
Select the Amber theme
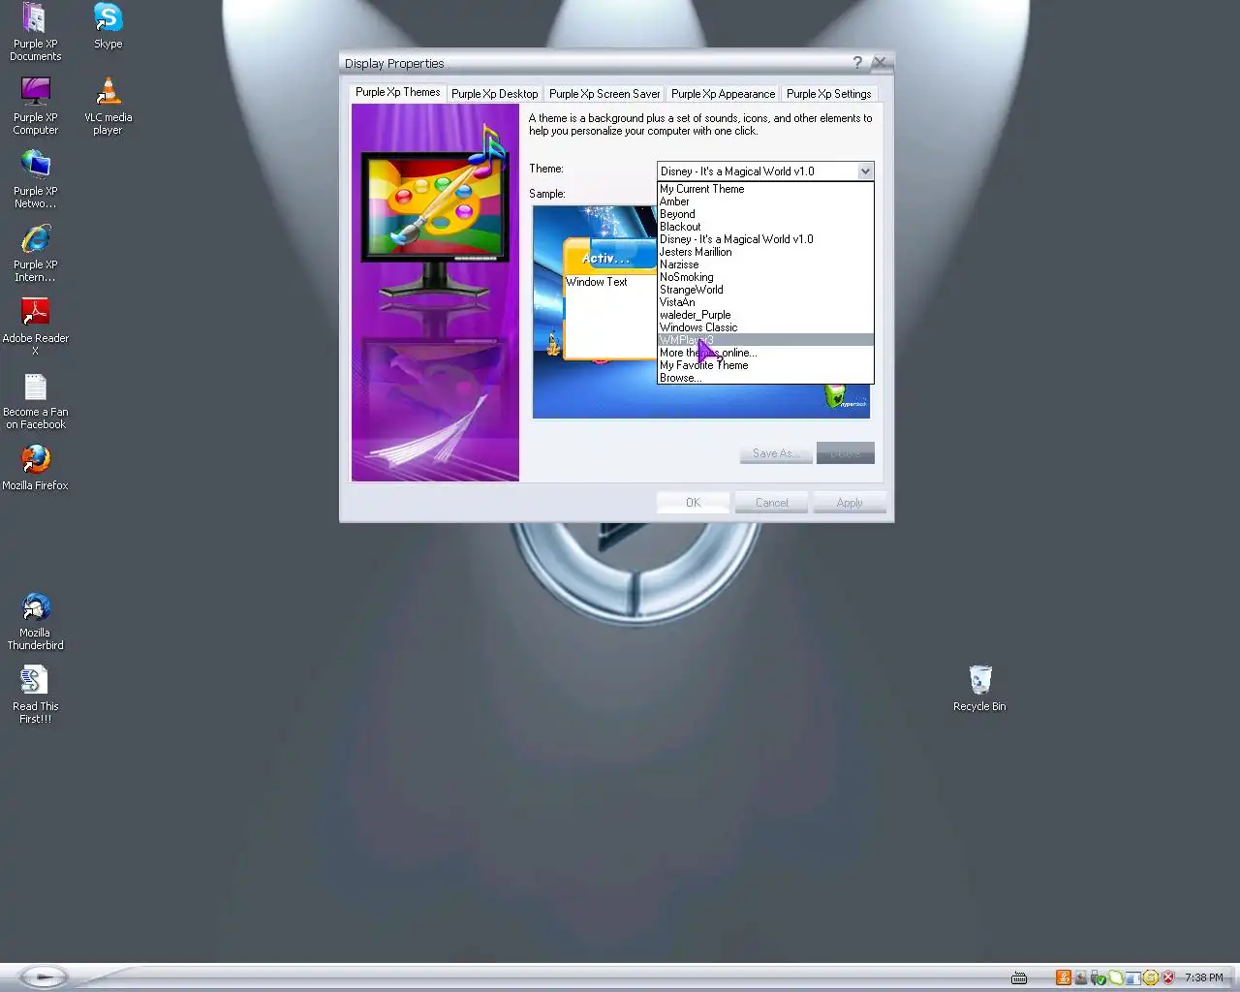tap(765, 201)
